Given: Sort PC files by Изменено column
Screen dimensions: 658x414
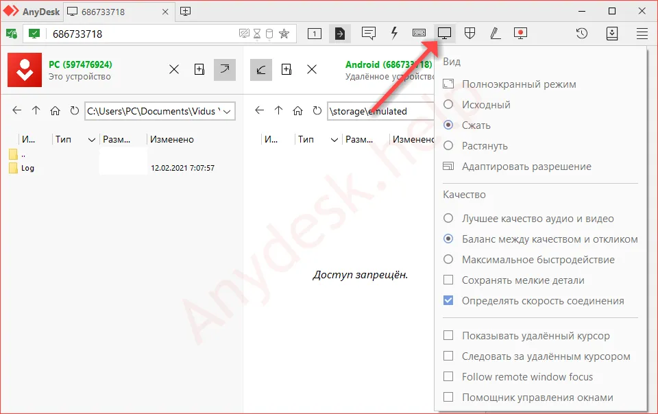Looking at the screenshot, I should click(x=172, y=139).
